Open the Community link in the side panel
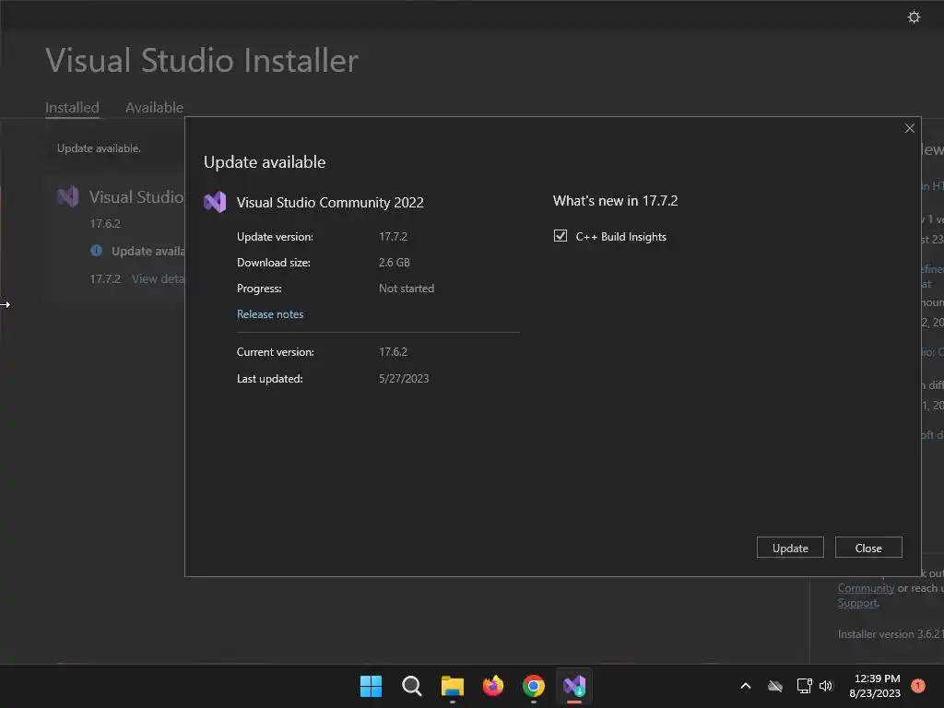The height and width of the screenshot is (708, 944). coord(866,588)
